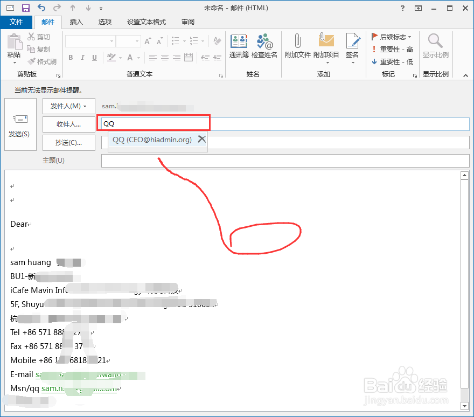Open the 签名 signature menu
The height and width of the screenshot is (417, 474).
(352, 48)
